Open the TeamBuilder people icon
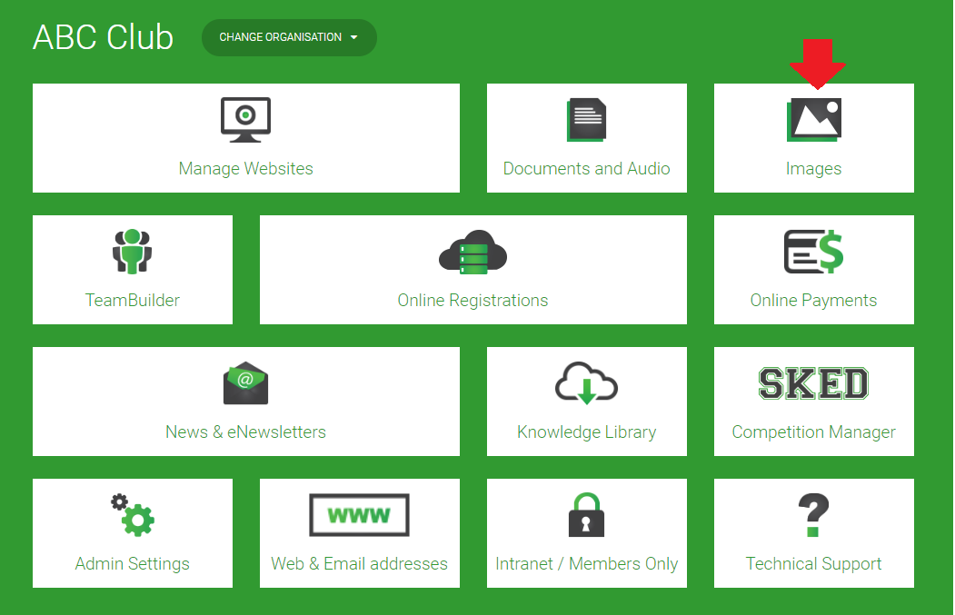This screenshot has height=615, width=955. click(132, 251)
